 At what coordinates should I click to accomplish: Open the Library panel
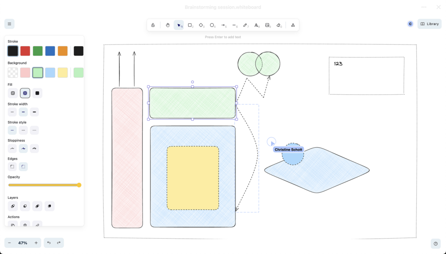tap(429, 23)
